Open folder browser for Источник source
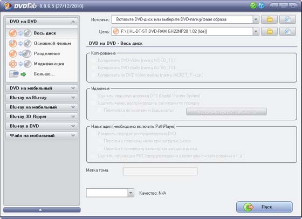Image resolution: width=302 pixels, height=219 pixels. point(269,19)
